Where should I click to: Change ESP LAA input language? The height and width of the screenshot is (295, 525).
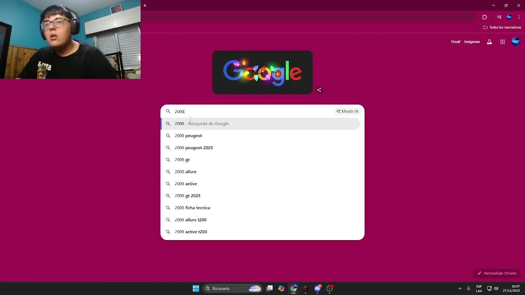coord(479,288)
